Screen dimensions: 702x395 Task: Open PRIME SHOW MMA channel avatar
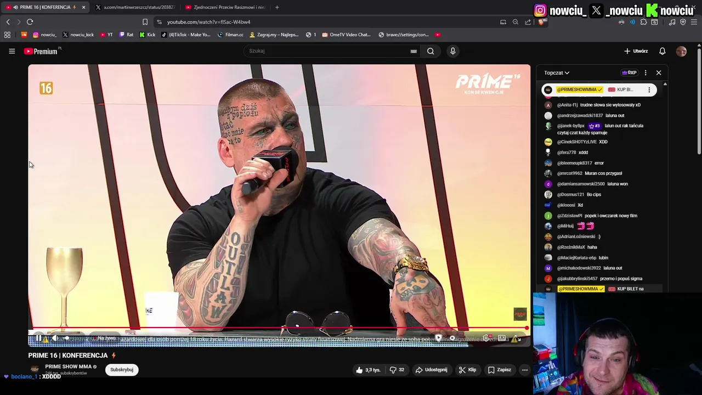click(x=35, y=369)
